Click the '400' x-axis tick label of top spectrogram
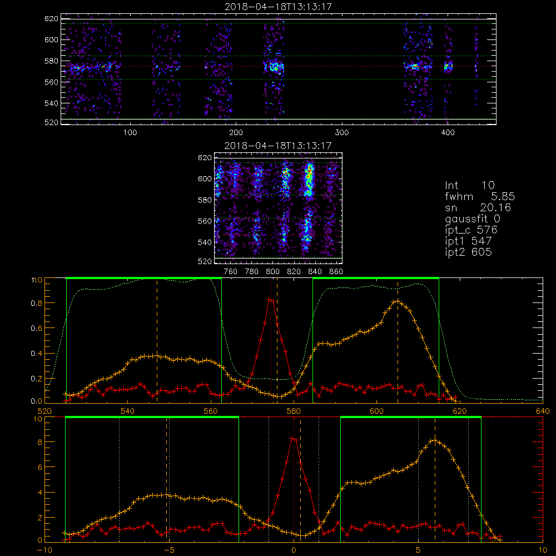Image resolution: width=556 pixels, height=556 pixels. pyautogui.click(x=448, y=133)
